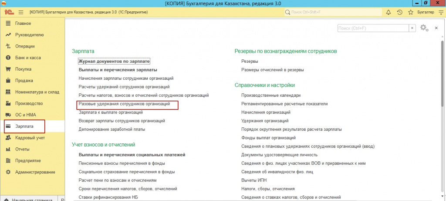
Task: Open favorites star icon
Action: point(410,12)
